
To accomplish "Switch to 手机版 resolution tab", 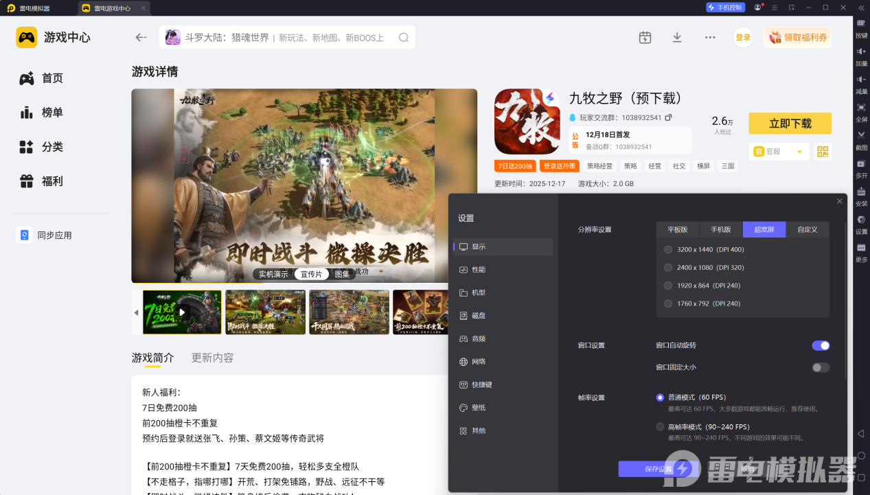I will 721,230.
